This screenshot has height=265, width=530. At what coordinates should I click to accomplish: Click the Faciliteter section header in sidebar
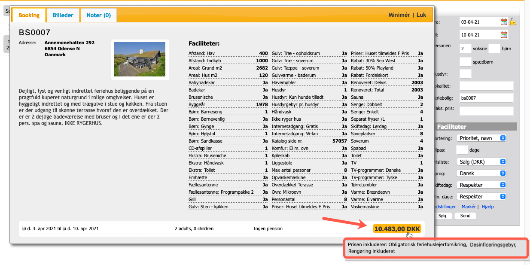(x=475, y=127)
